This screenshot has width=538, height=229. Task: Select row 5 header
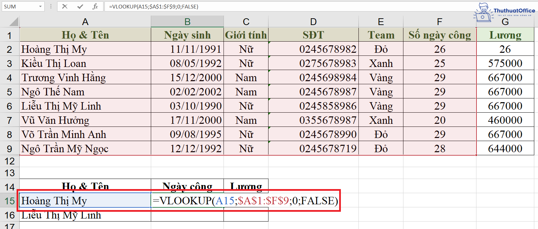pyautogui.click(x=9, y=92)
